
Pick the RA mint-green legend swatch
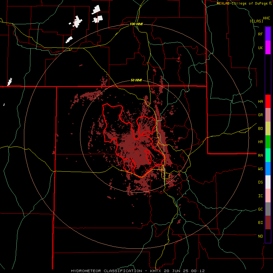[x=268, y=155]
